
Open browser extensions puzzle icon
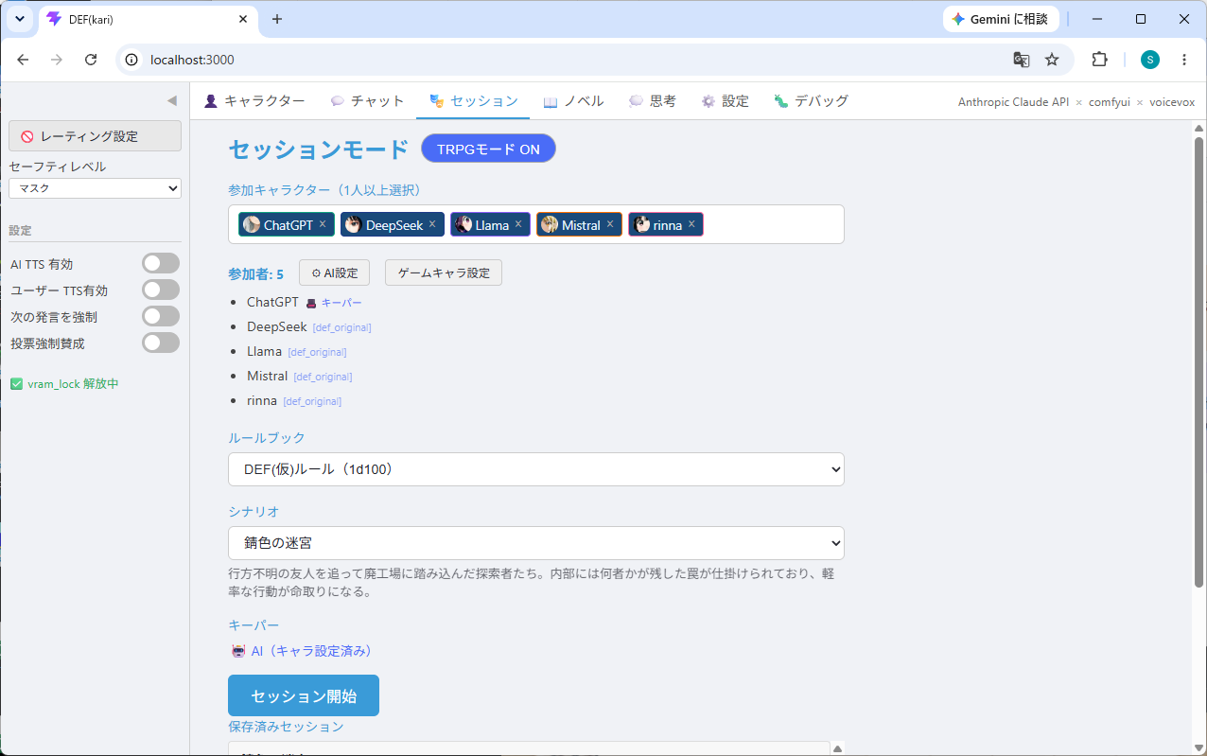[x=1099, y=60]
